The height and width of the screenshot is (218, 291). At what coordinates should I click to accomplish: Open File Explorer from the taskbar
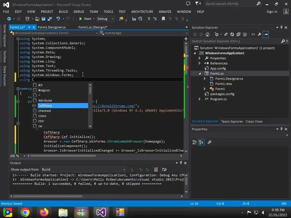coord(63,212)
